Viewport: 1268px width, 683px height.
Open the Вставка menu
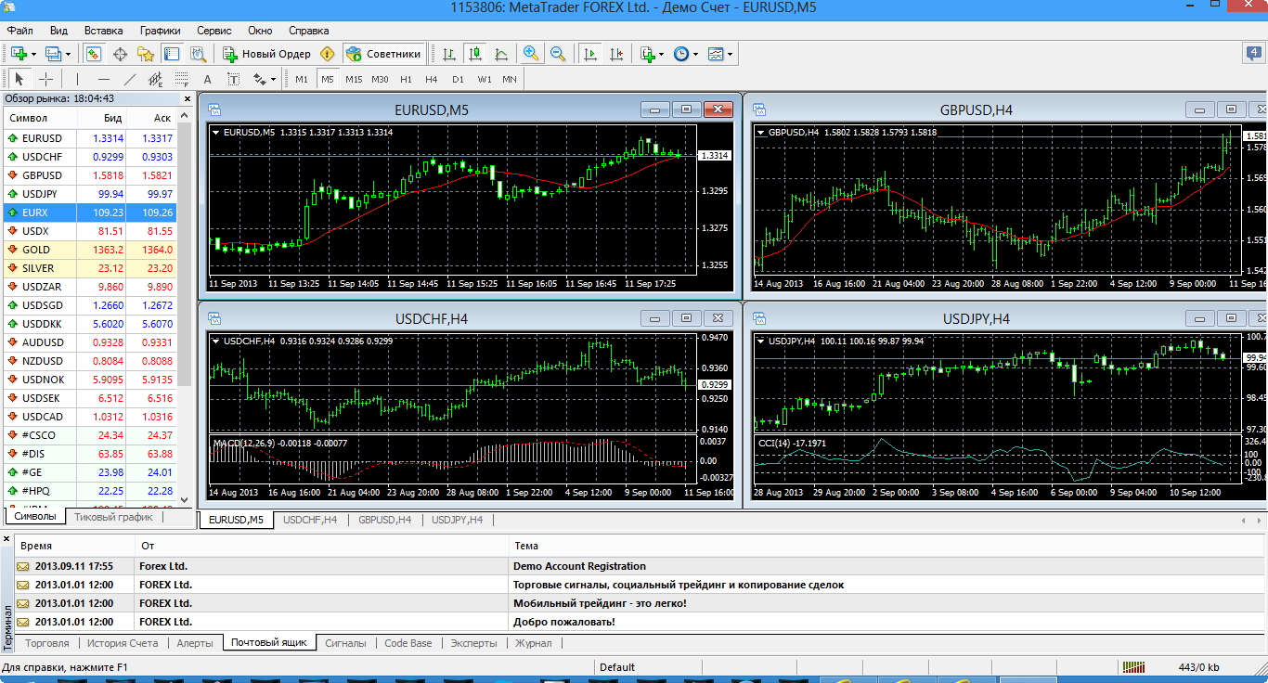point(103,31)
